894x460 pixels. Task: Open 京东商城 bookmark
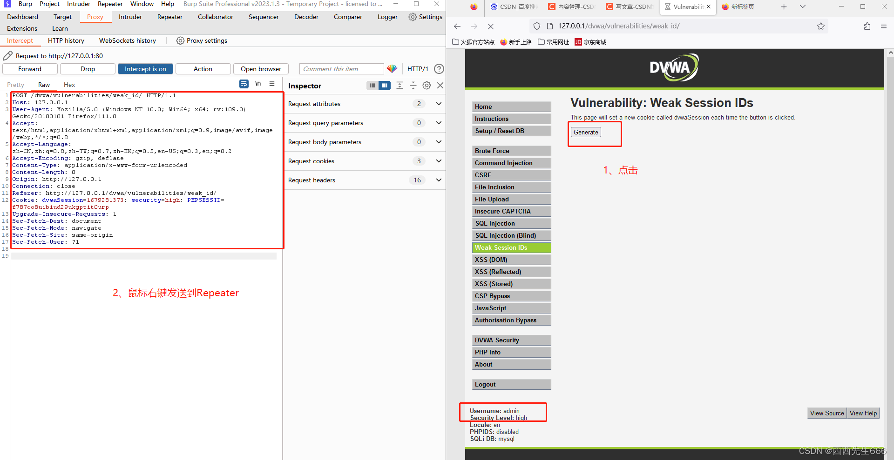590,42
